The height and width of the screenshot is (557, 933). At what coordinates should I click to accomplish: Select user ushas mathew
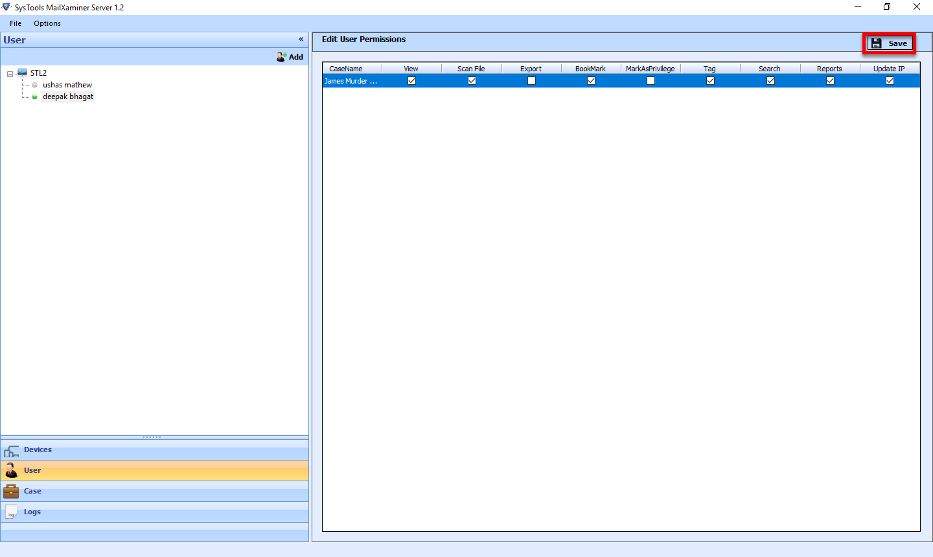coord(67,85)
